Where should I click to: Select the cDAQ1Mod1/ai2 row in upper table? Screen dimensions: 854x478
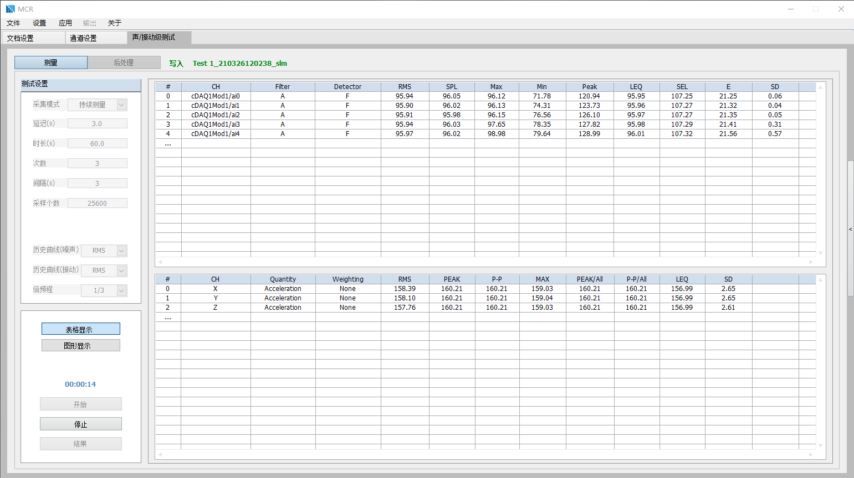tap(216, 115)
